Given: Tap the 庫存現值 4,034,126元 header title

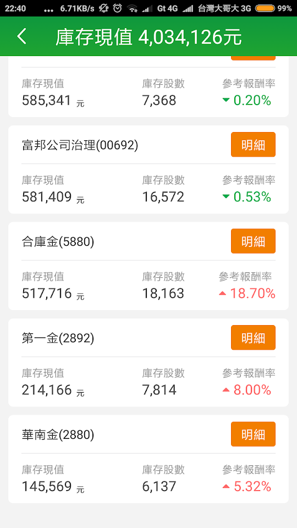Looking at the screenshot, I should [148, 37].
